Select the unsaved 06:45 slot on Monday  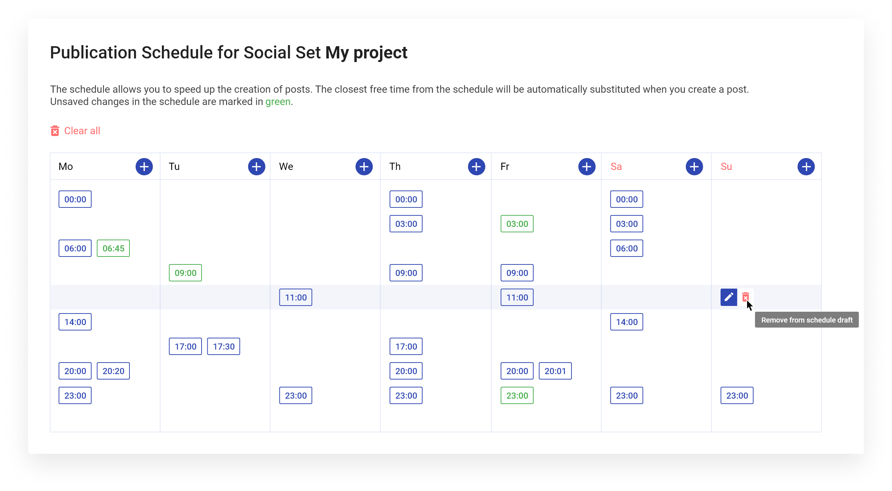tap(113, 248)
